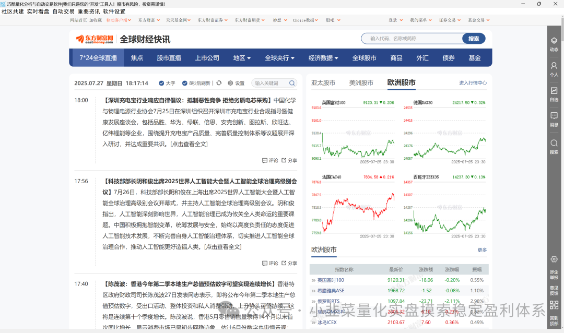
Task: Click the magnifier icon in the keyword search box
Action: (x=292, y=83)
